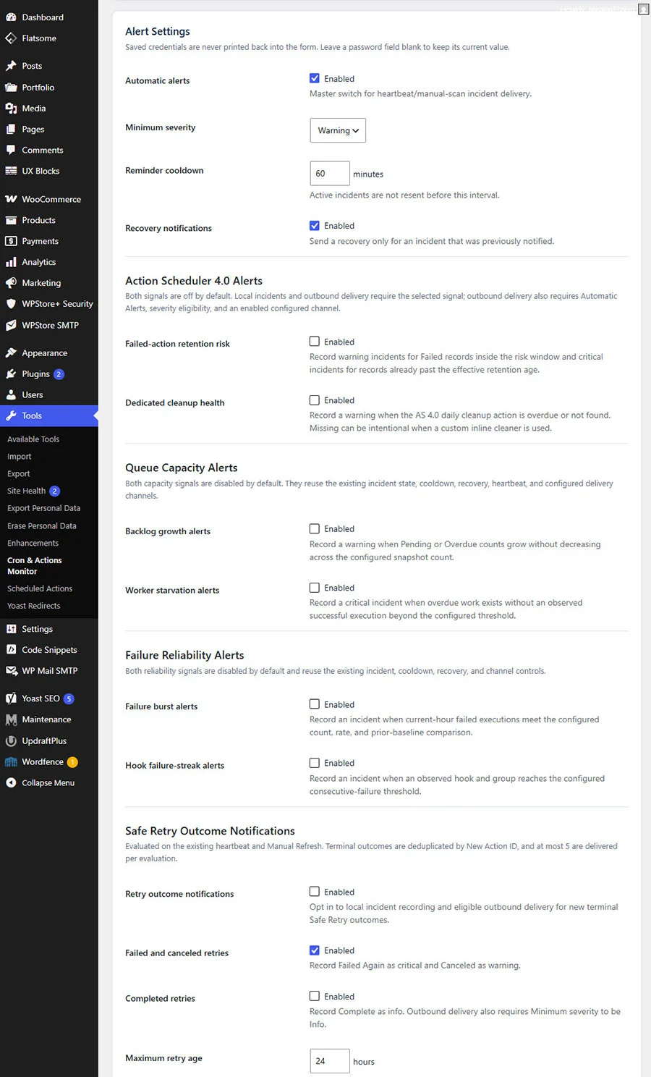651x1077 pixels.
Task: Click the Flatsome diamond icon
Action: (x=11, y=38)
